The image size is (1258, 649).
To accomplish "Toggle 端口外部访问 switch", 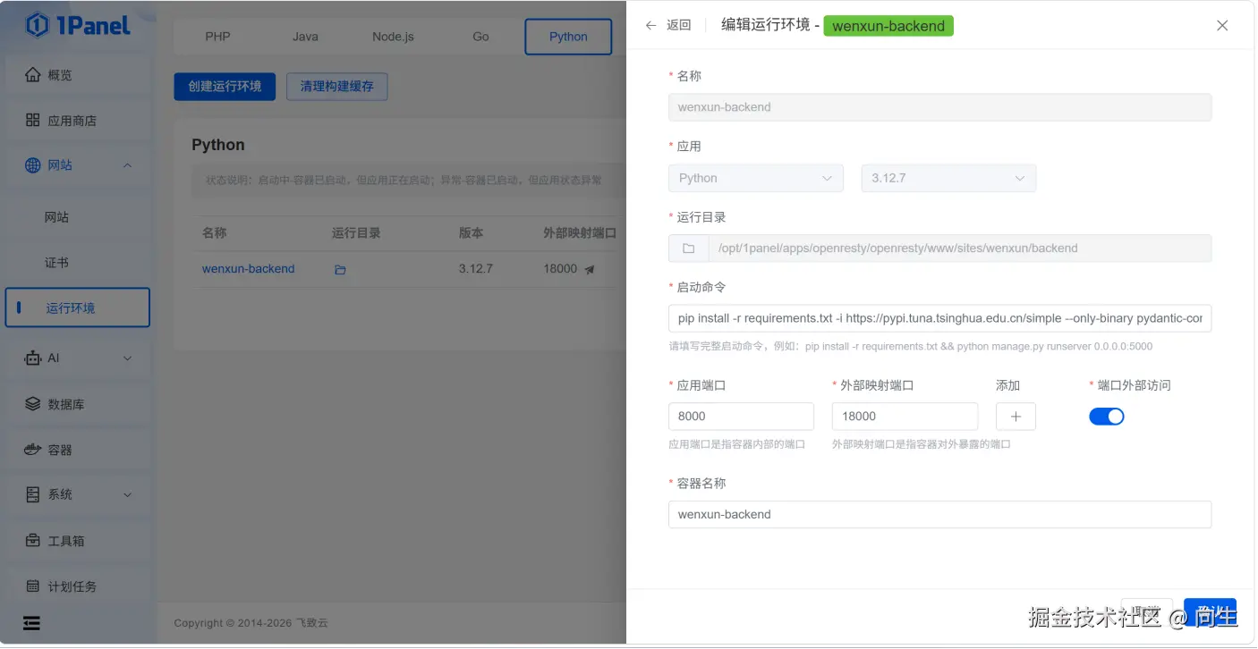I will [1107, 417].
